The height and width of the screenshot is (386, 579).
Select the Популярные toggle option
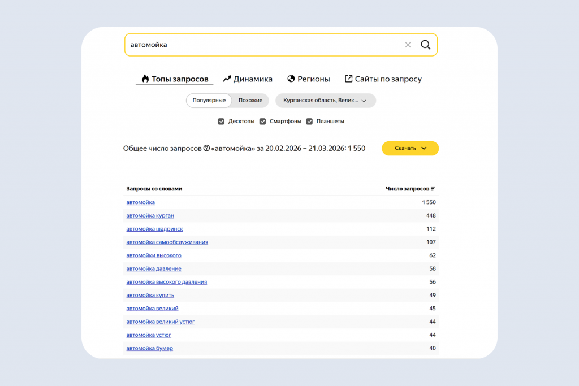(209, 101)
